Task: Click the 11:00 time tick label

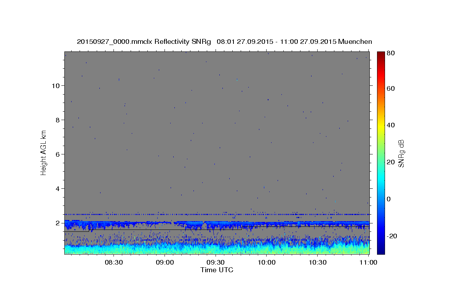Action: tap(368, 262)
